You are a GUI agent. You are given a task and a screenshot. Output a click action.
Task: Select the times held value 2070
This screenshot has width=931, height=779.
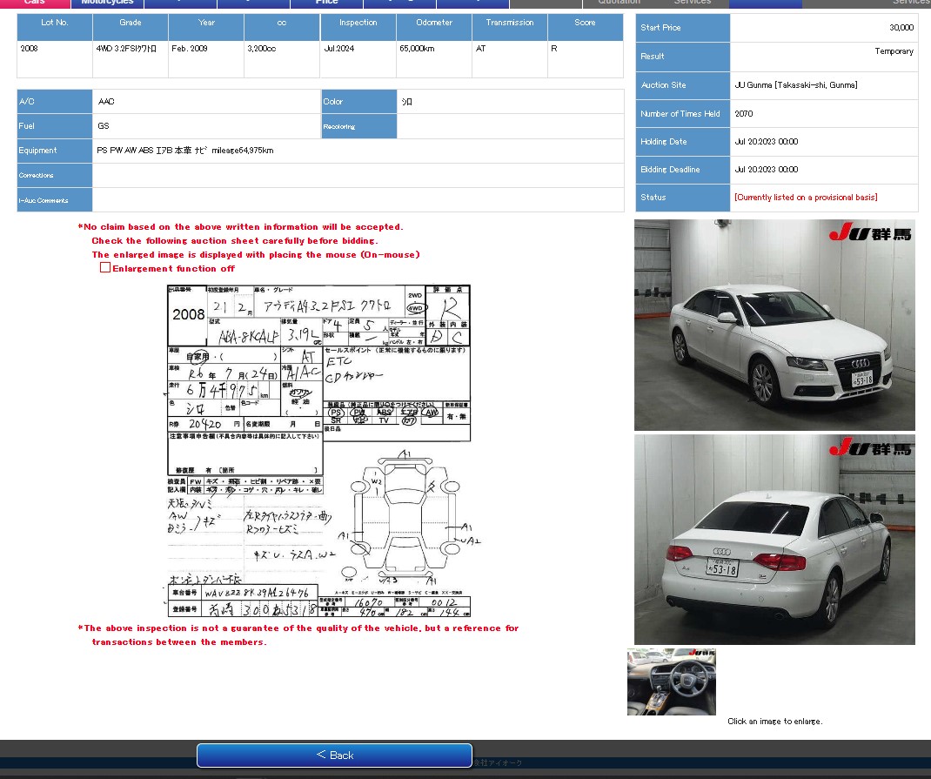click(743, 113)
